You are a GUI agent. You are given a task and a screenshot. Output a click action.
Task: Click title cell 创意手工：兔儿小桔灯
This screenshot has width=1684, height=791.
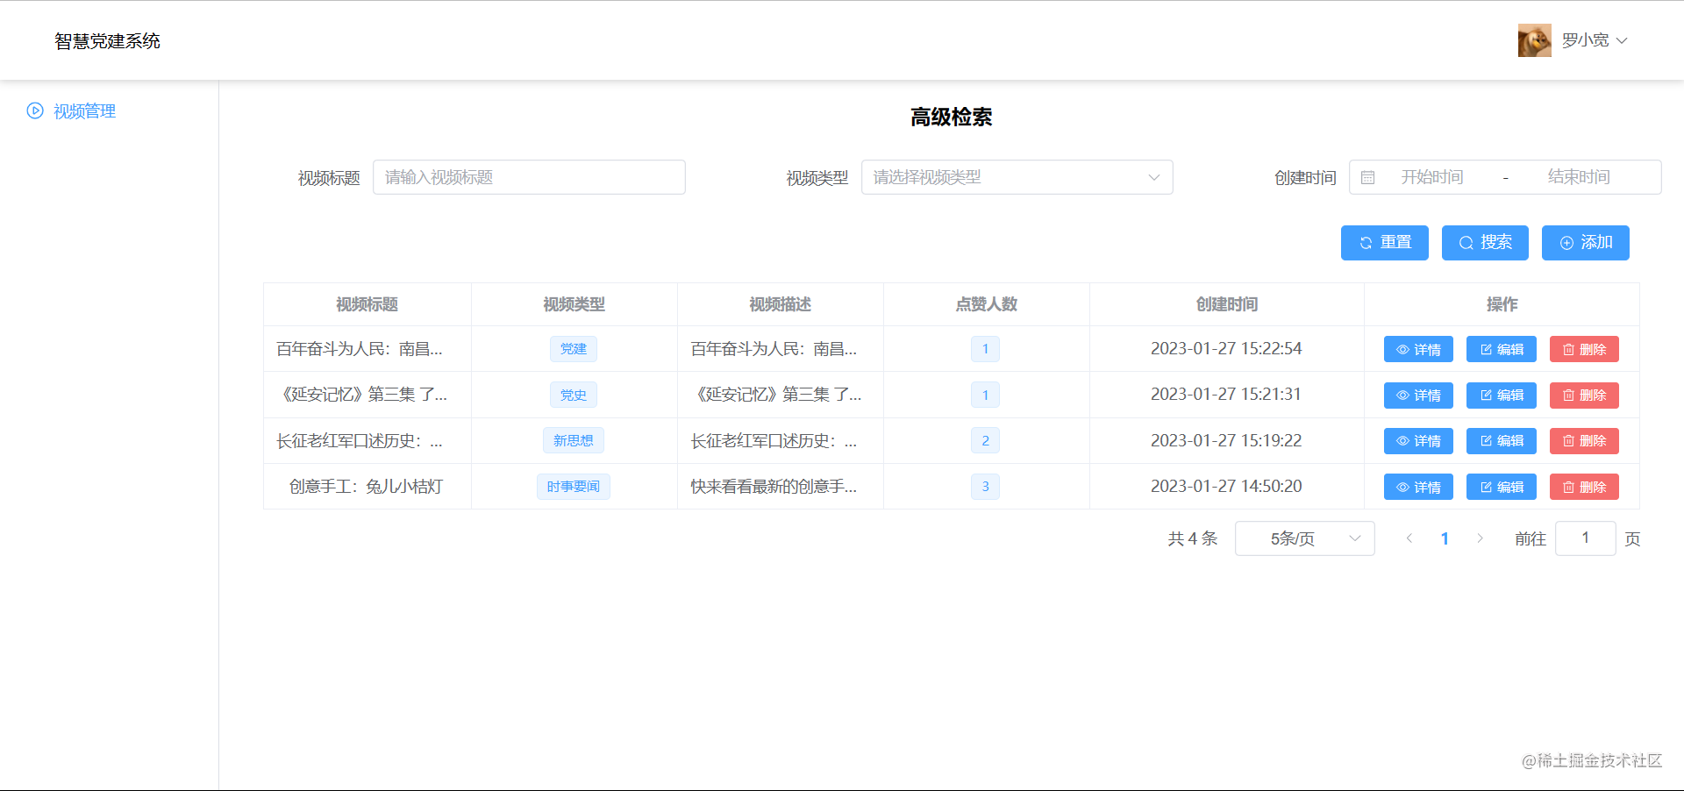click(x=367, y=487)
